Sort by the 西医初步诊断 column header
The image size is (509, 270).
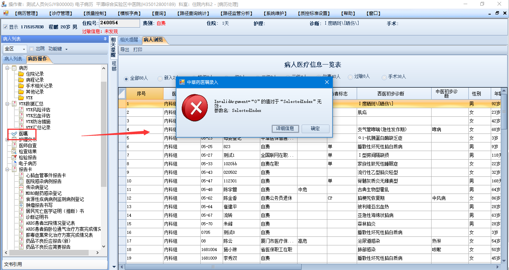(394, 94)
